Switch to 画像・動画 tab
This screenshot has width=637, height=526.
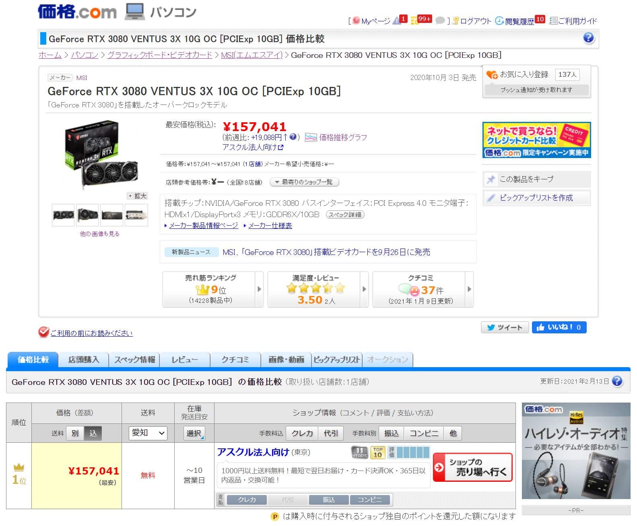[287, 360]
